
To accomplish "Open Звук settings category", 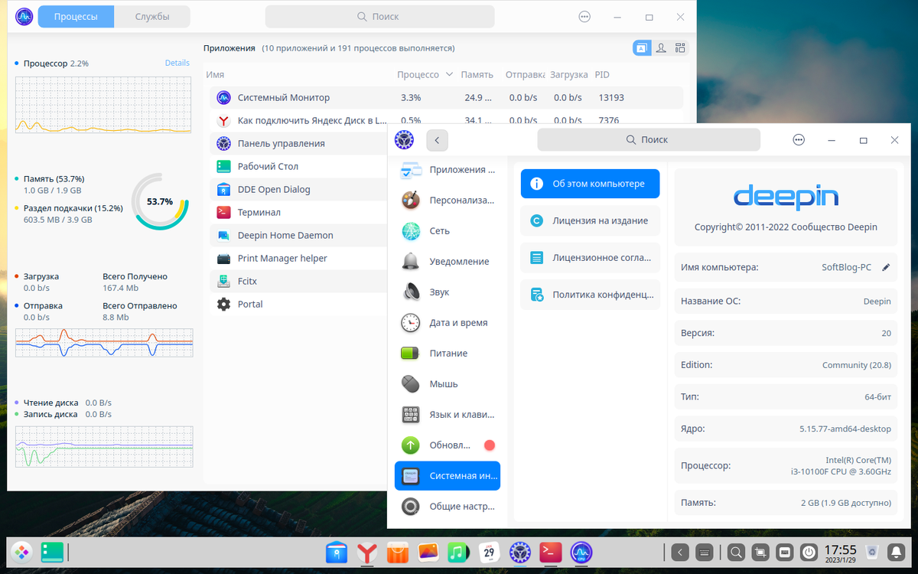I will coord(447,292).
